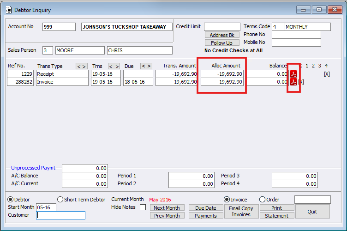Click the Sales Person number field

[x=48, y=50]
